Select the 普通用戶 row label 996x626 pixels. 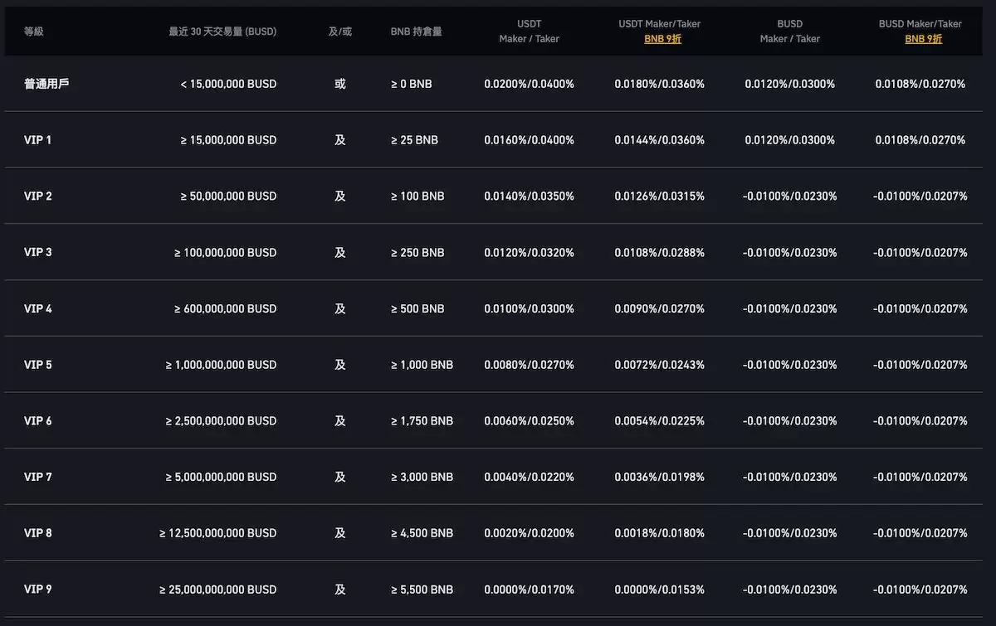(46, 84)
